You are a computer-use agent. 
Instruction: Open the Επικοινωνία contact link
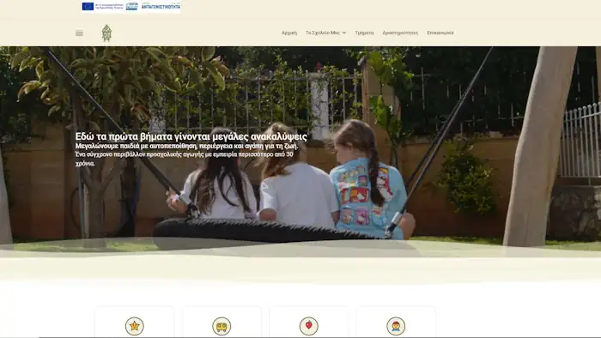point(440,33)
